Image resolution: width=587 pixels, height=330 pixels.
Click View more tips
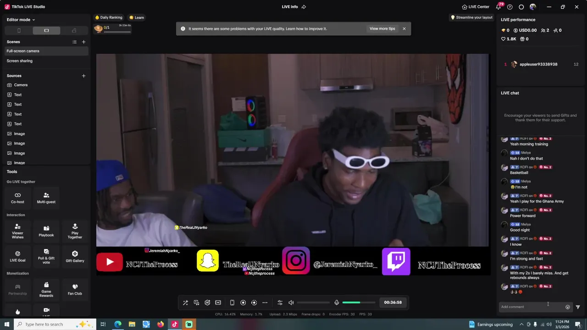click(x=382, y=28)
